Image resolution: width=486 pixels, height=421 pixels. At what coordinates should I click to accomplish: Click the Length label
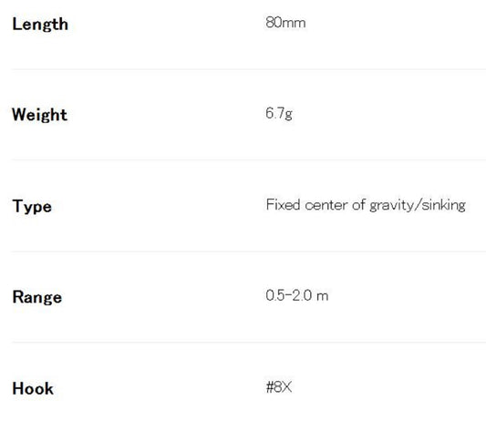(40, 25)
